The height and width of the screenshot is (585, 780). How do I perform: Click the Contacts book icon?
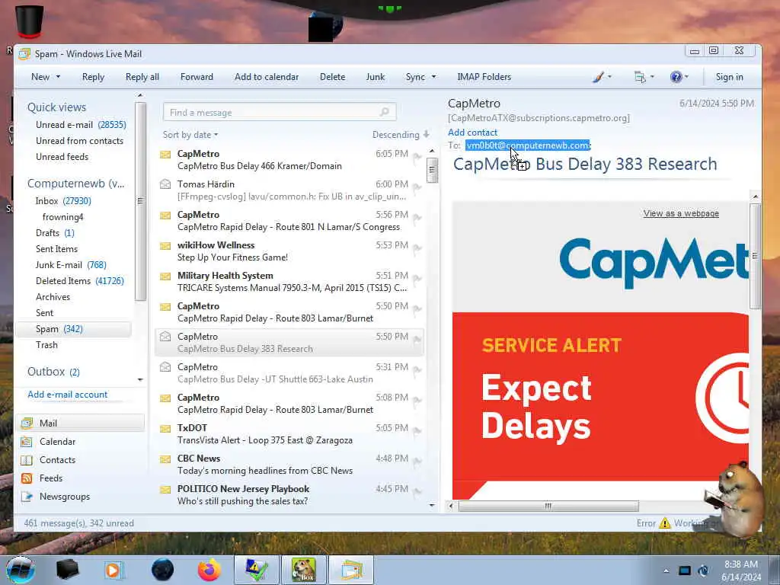coord(27,460)
